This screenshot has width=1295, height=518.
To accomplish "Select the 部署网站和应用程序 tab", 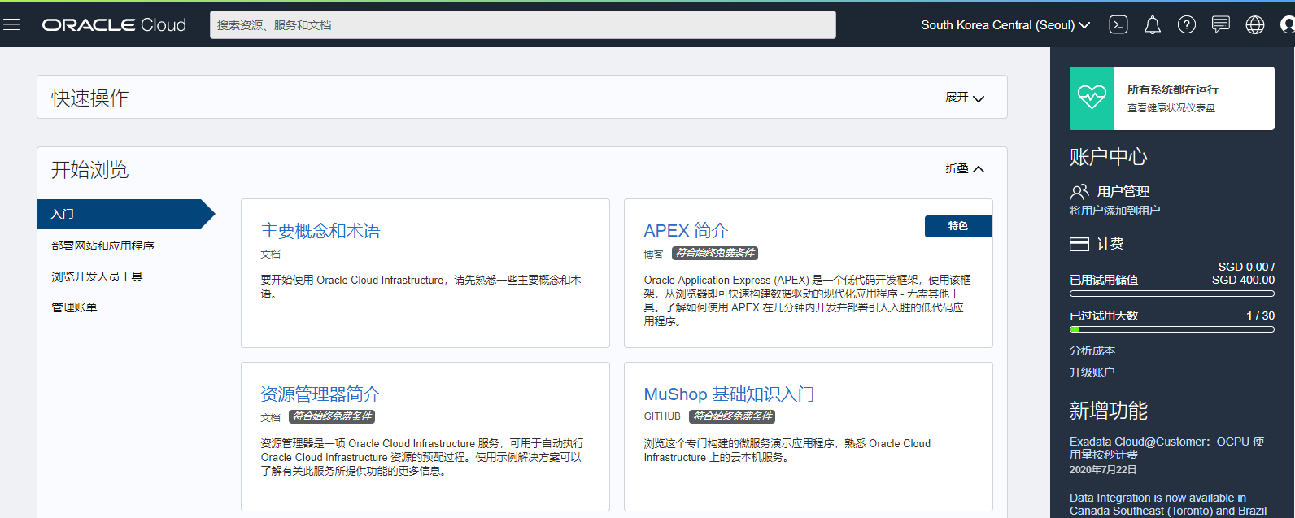I will 103,246.
